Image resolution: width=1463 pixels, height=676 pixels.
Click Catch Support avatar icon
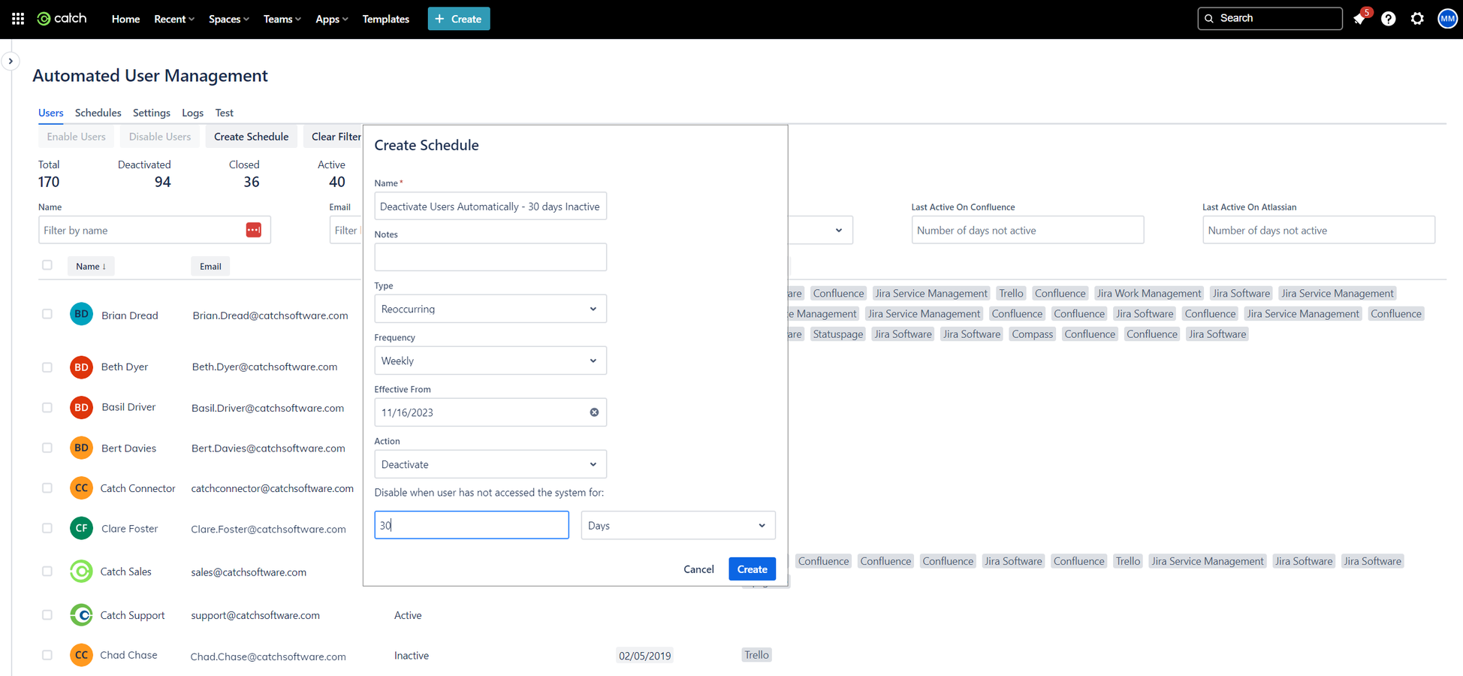pos(81,615)
